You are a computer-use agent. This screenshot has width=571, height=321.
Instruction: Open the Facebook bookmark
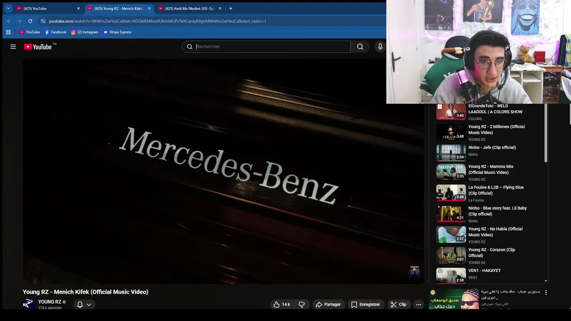click(x=56, y=32)
